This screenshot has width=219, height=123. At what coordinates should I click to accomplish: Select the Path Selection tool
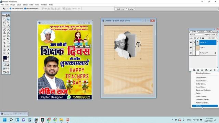click(4, 43)
